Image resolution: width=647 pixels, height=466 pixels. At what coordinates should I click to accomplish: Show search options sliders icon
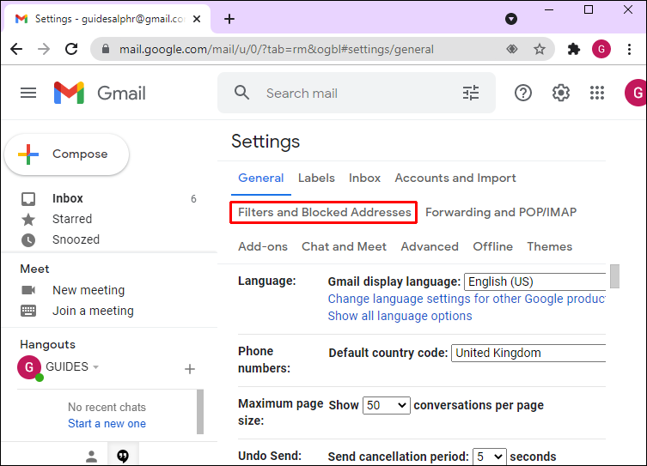coord(470,93)
